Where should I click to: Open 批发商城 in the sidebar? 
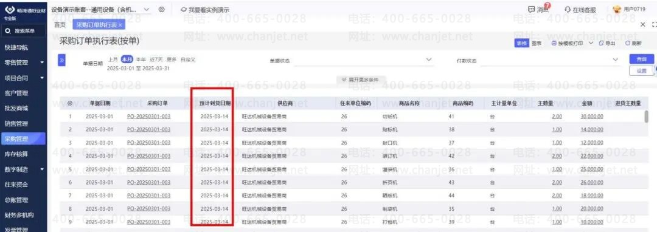[16, 109]
